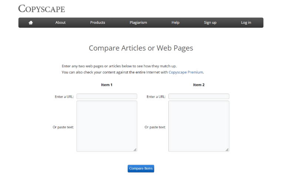This screenshot has height=196, width=296.
Task: Select the Item 2 heading
Action: tap(199, 85)
